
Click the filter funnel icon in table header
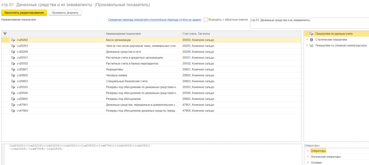coord(5,33)
